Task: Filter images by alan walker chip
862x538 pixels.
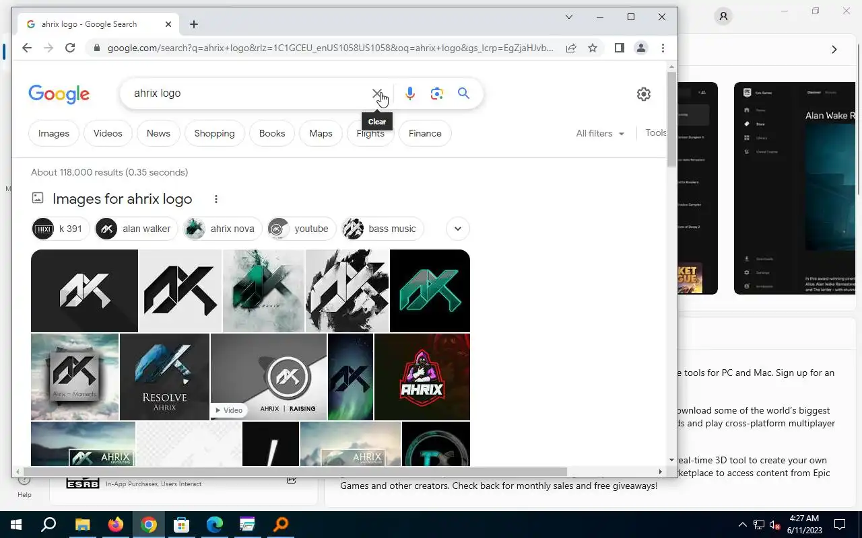Action: tap(136, 229)
